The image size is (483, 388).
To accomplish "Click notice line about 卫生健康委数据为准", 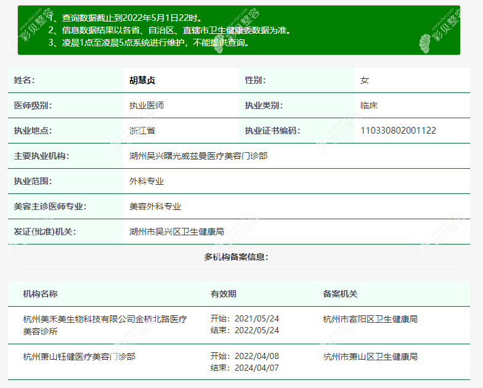I will 170,30.
